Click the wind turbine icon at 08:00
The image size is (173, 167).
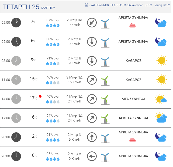coord(105,61)
